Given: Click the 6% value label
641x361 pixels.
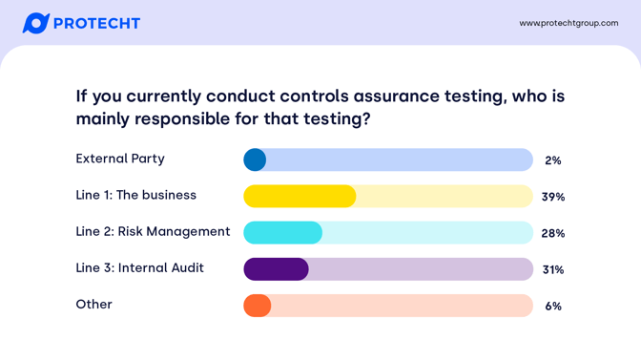Looking at the screenshot, I should click(553, 307).
